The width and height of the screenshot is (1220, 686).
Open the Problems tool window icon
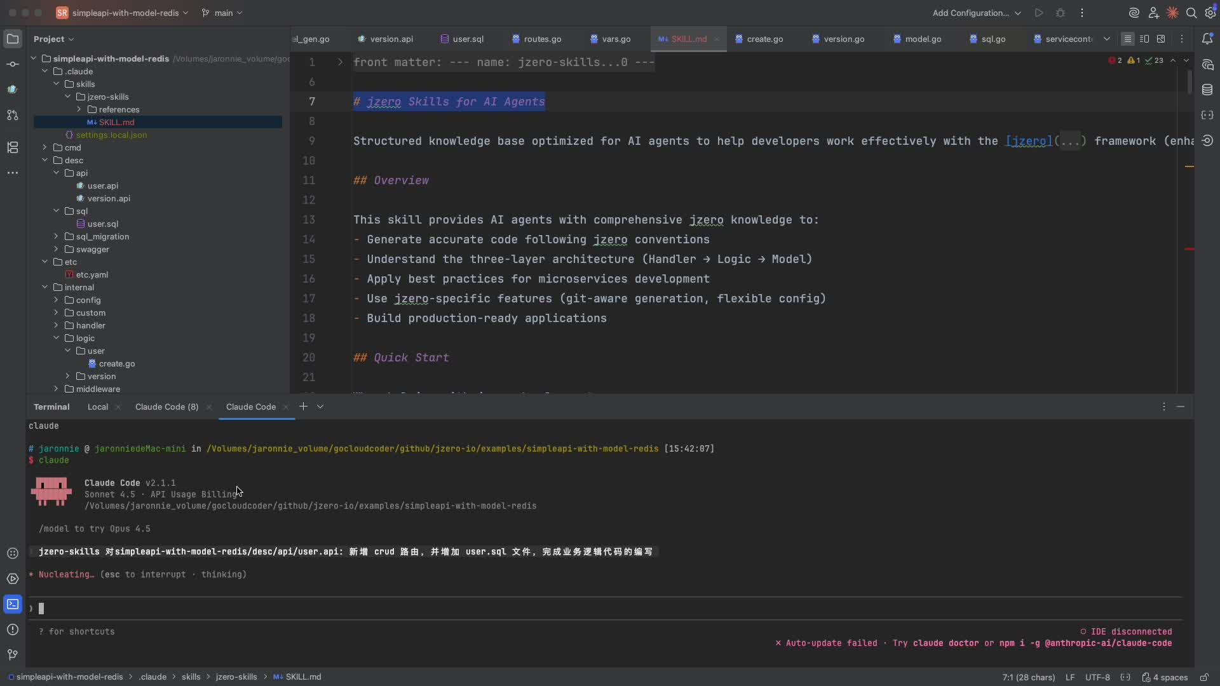(x=12, y=629)
